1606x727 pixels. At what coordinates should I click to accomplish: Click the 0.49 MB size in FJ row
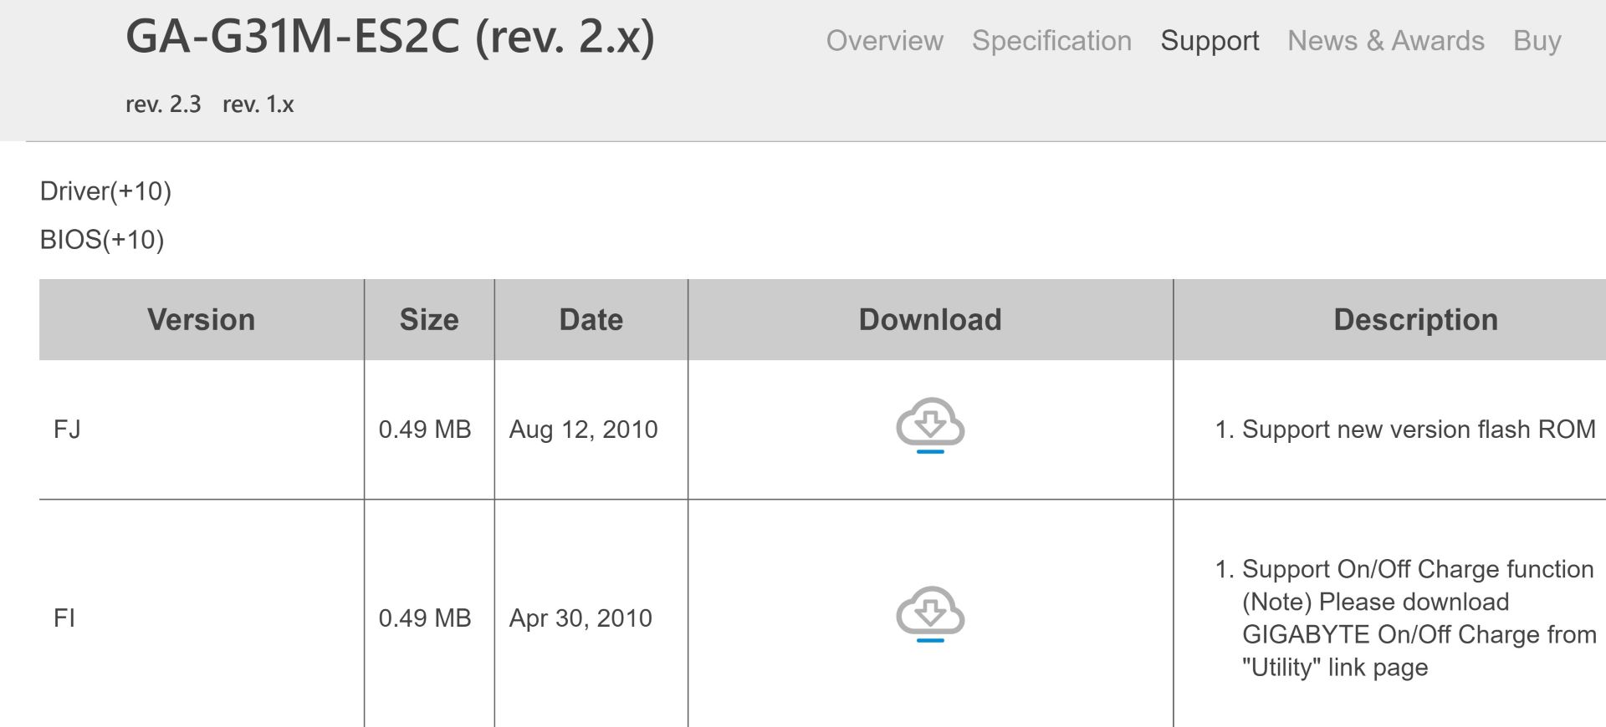(425, 430)
